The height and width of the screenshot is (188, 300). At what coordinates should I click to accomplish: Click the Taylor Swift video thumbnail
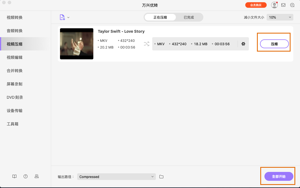pyautogui.click(x=77, y=44)
